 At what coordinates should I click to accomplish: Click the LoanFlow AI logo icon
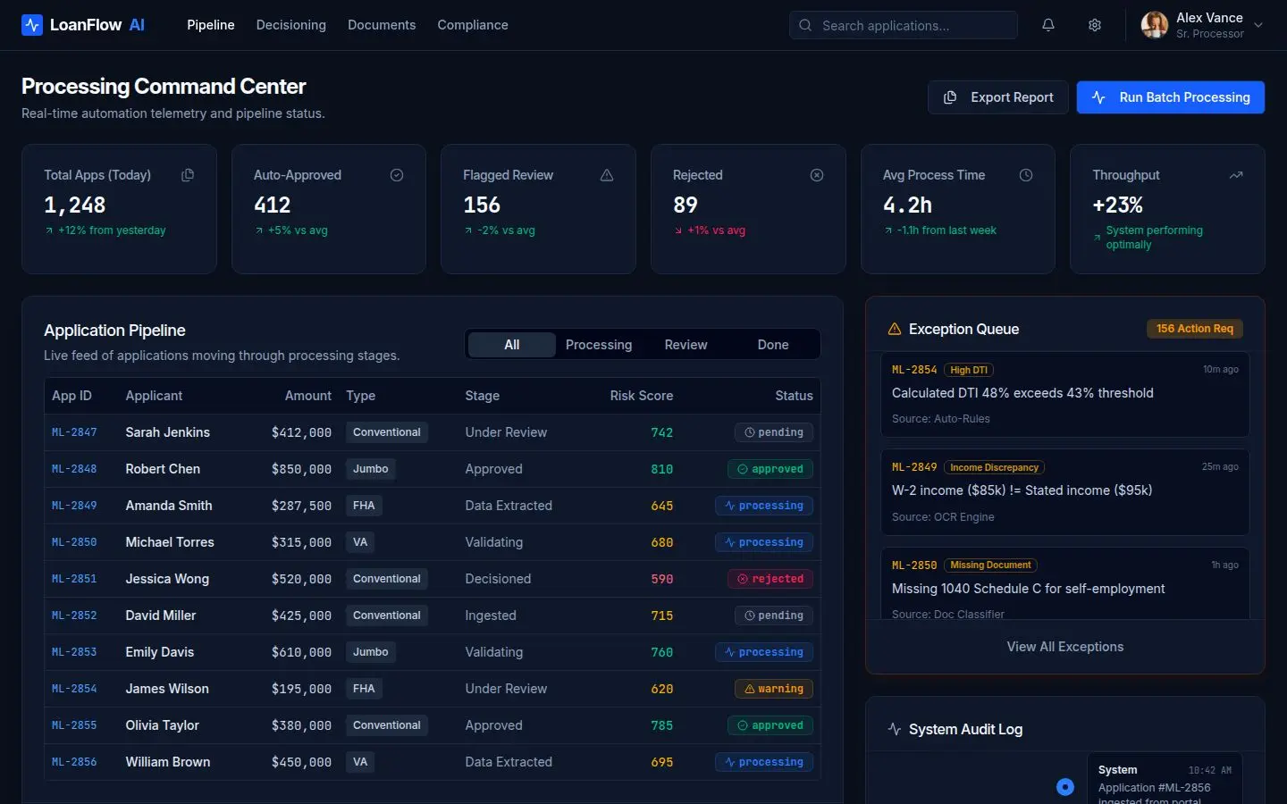(32, 25)
